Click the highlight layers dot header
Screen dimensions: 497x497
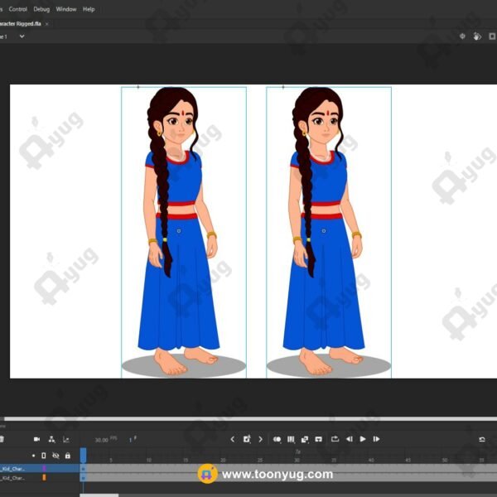click(x=33, y=456)
